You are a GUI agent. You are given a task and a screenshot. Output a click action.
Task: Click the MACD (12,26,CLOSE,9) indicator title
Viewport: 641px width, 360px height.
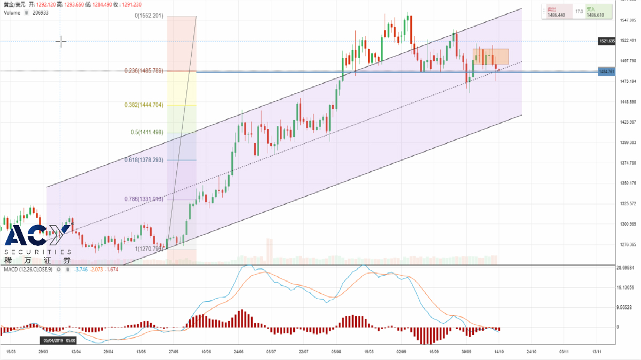coord(27,269)
